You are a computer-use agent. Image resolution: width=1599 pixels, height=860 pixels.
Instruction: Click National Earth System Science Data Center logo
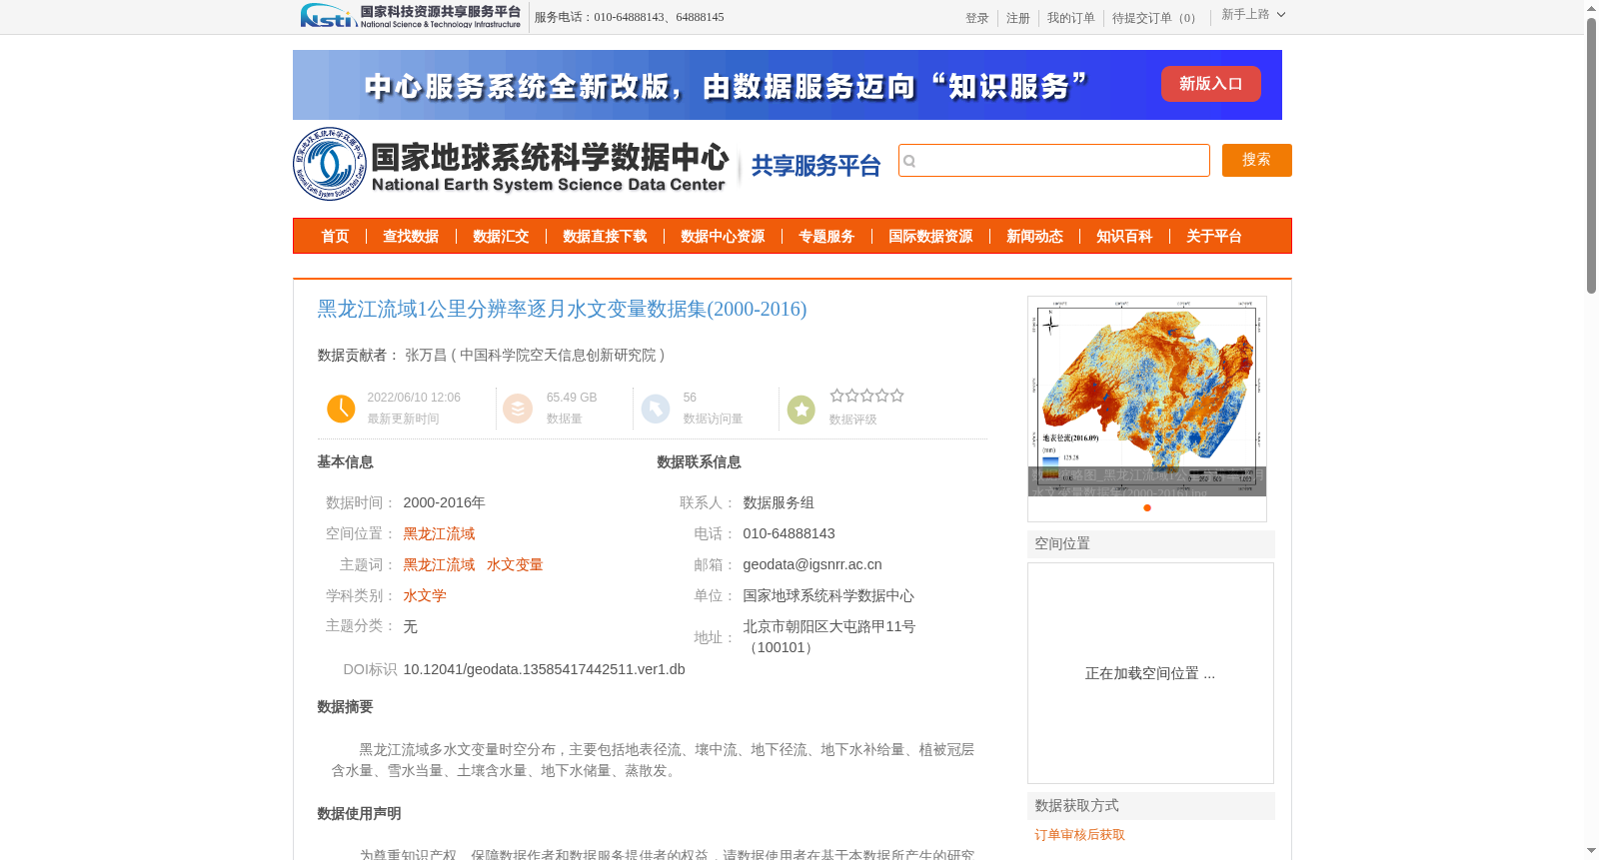tap(512, 164)
